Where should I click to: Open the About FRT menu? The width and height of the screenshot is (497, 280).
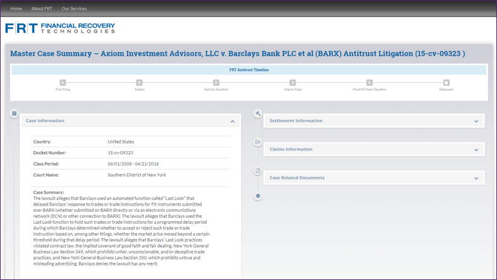(x=42, y=9)
